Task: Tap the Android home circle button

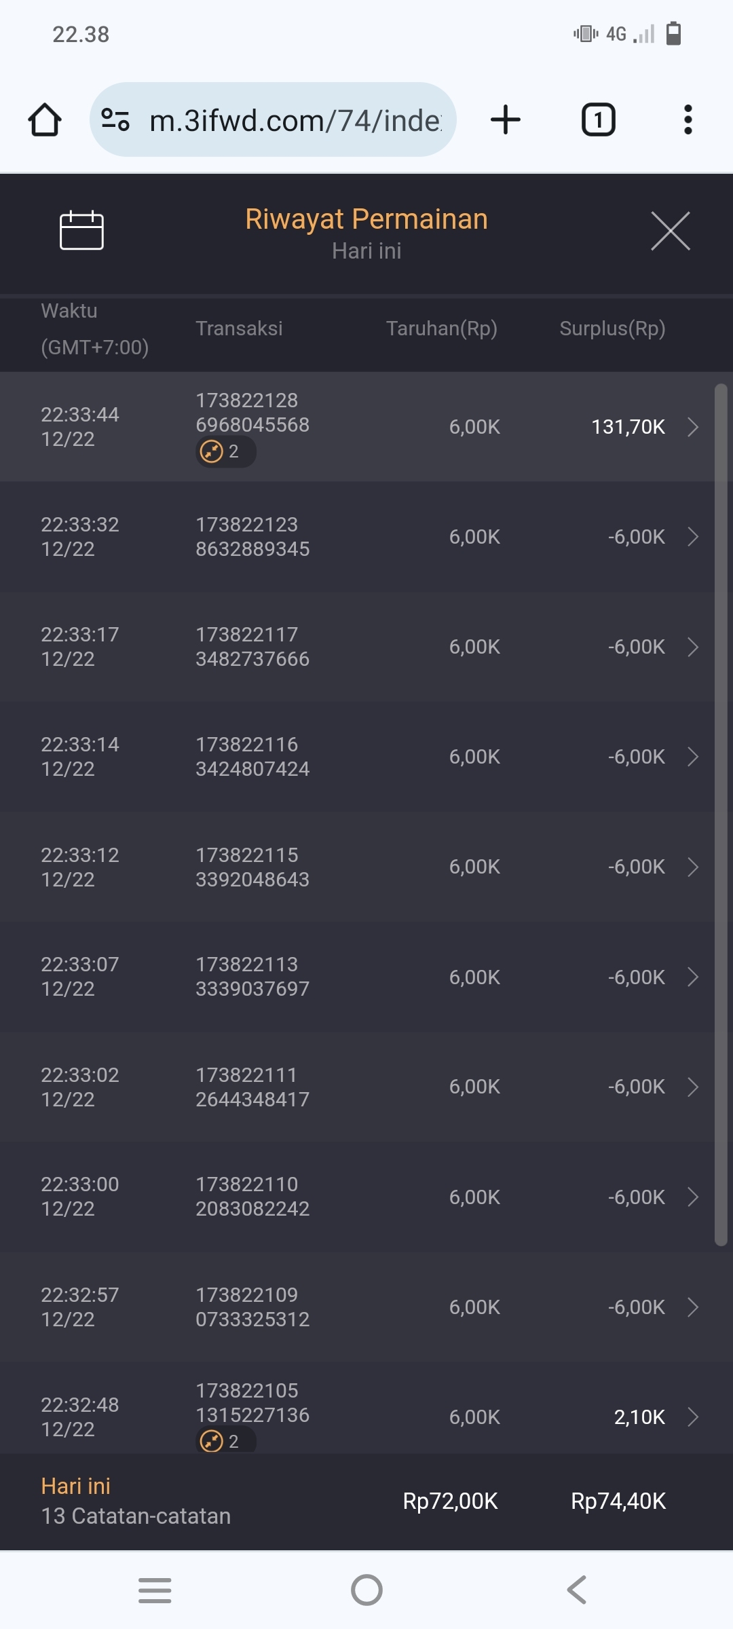Action: [x=366, y=1590]
